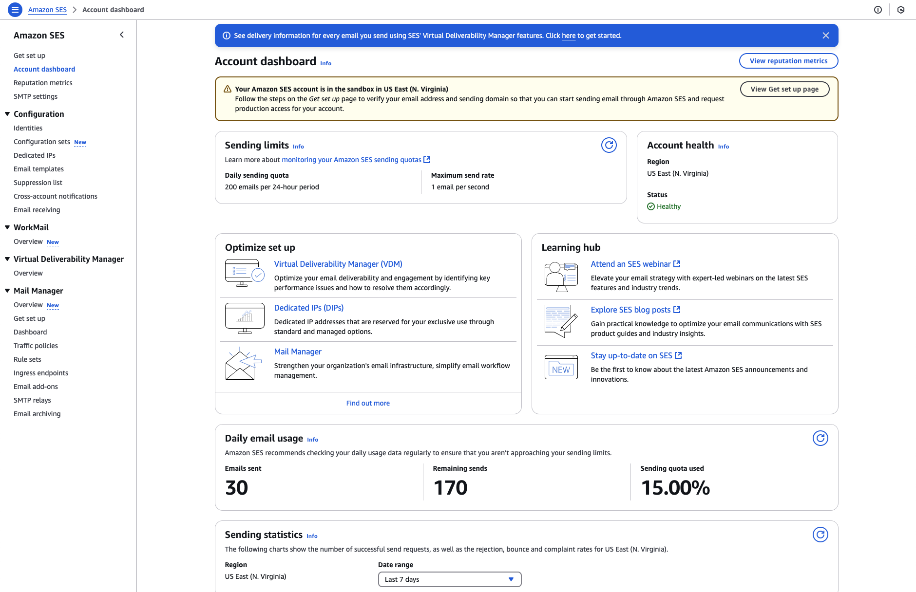Click the green Healthy status check icon
The image size is (916, 592).
651,206
